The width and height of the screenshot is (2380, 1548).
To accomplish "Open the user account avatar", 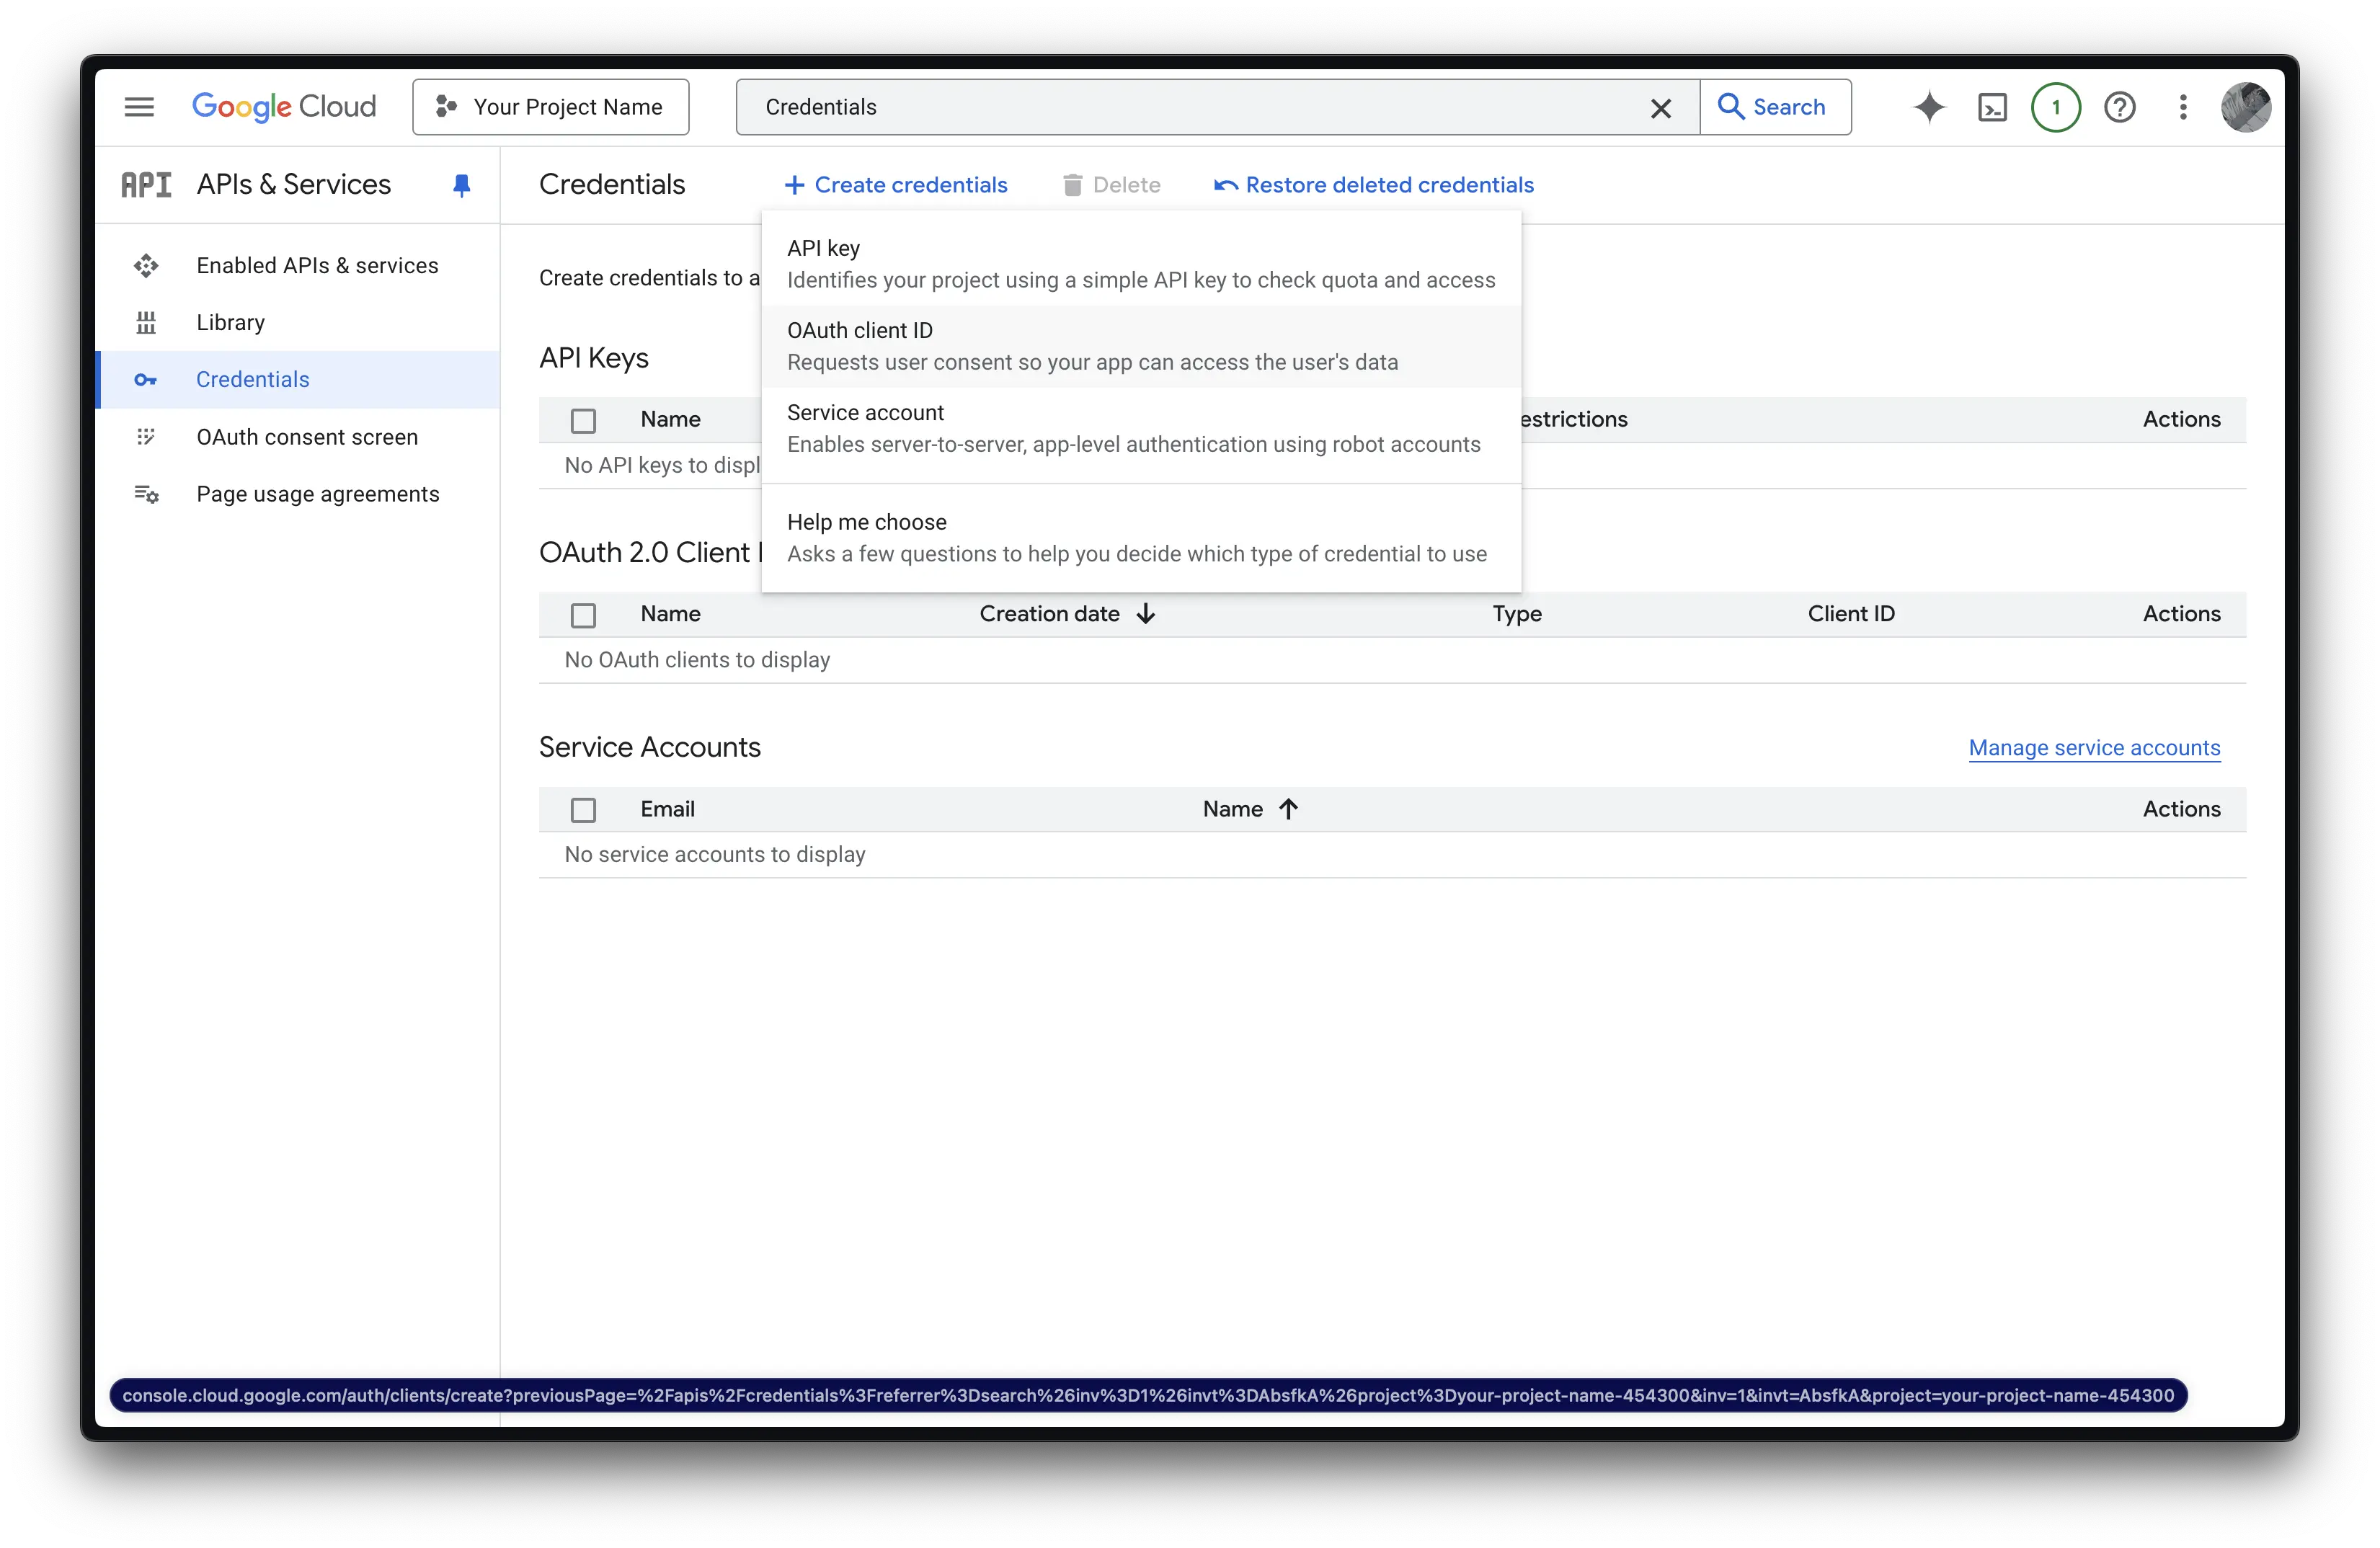I will coord(2246,107).
